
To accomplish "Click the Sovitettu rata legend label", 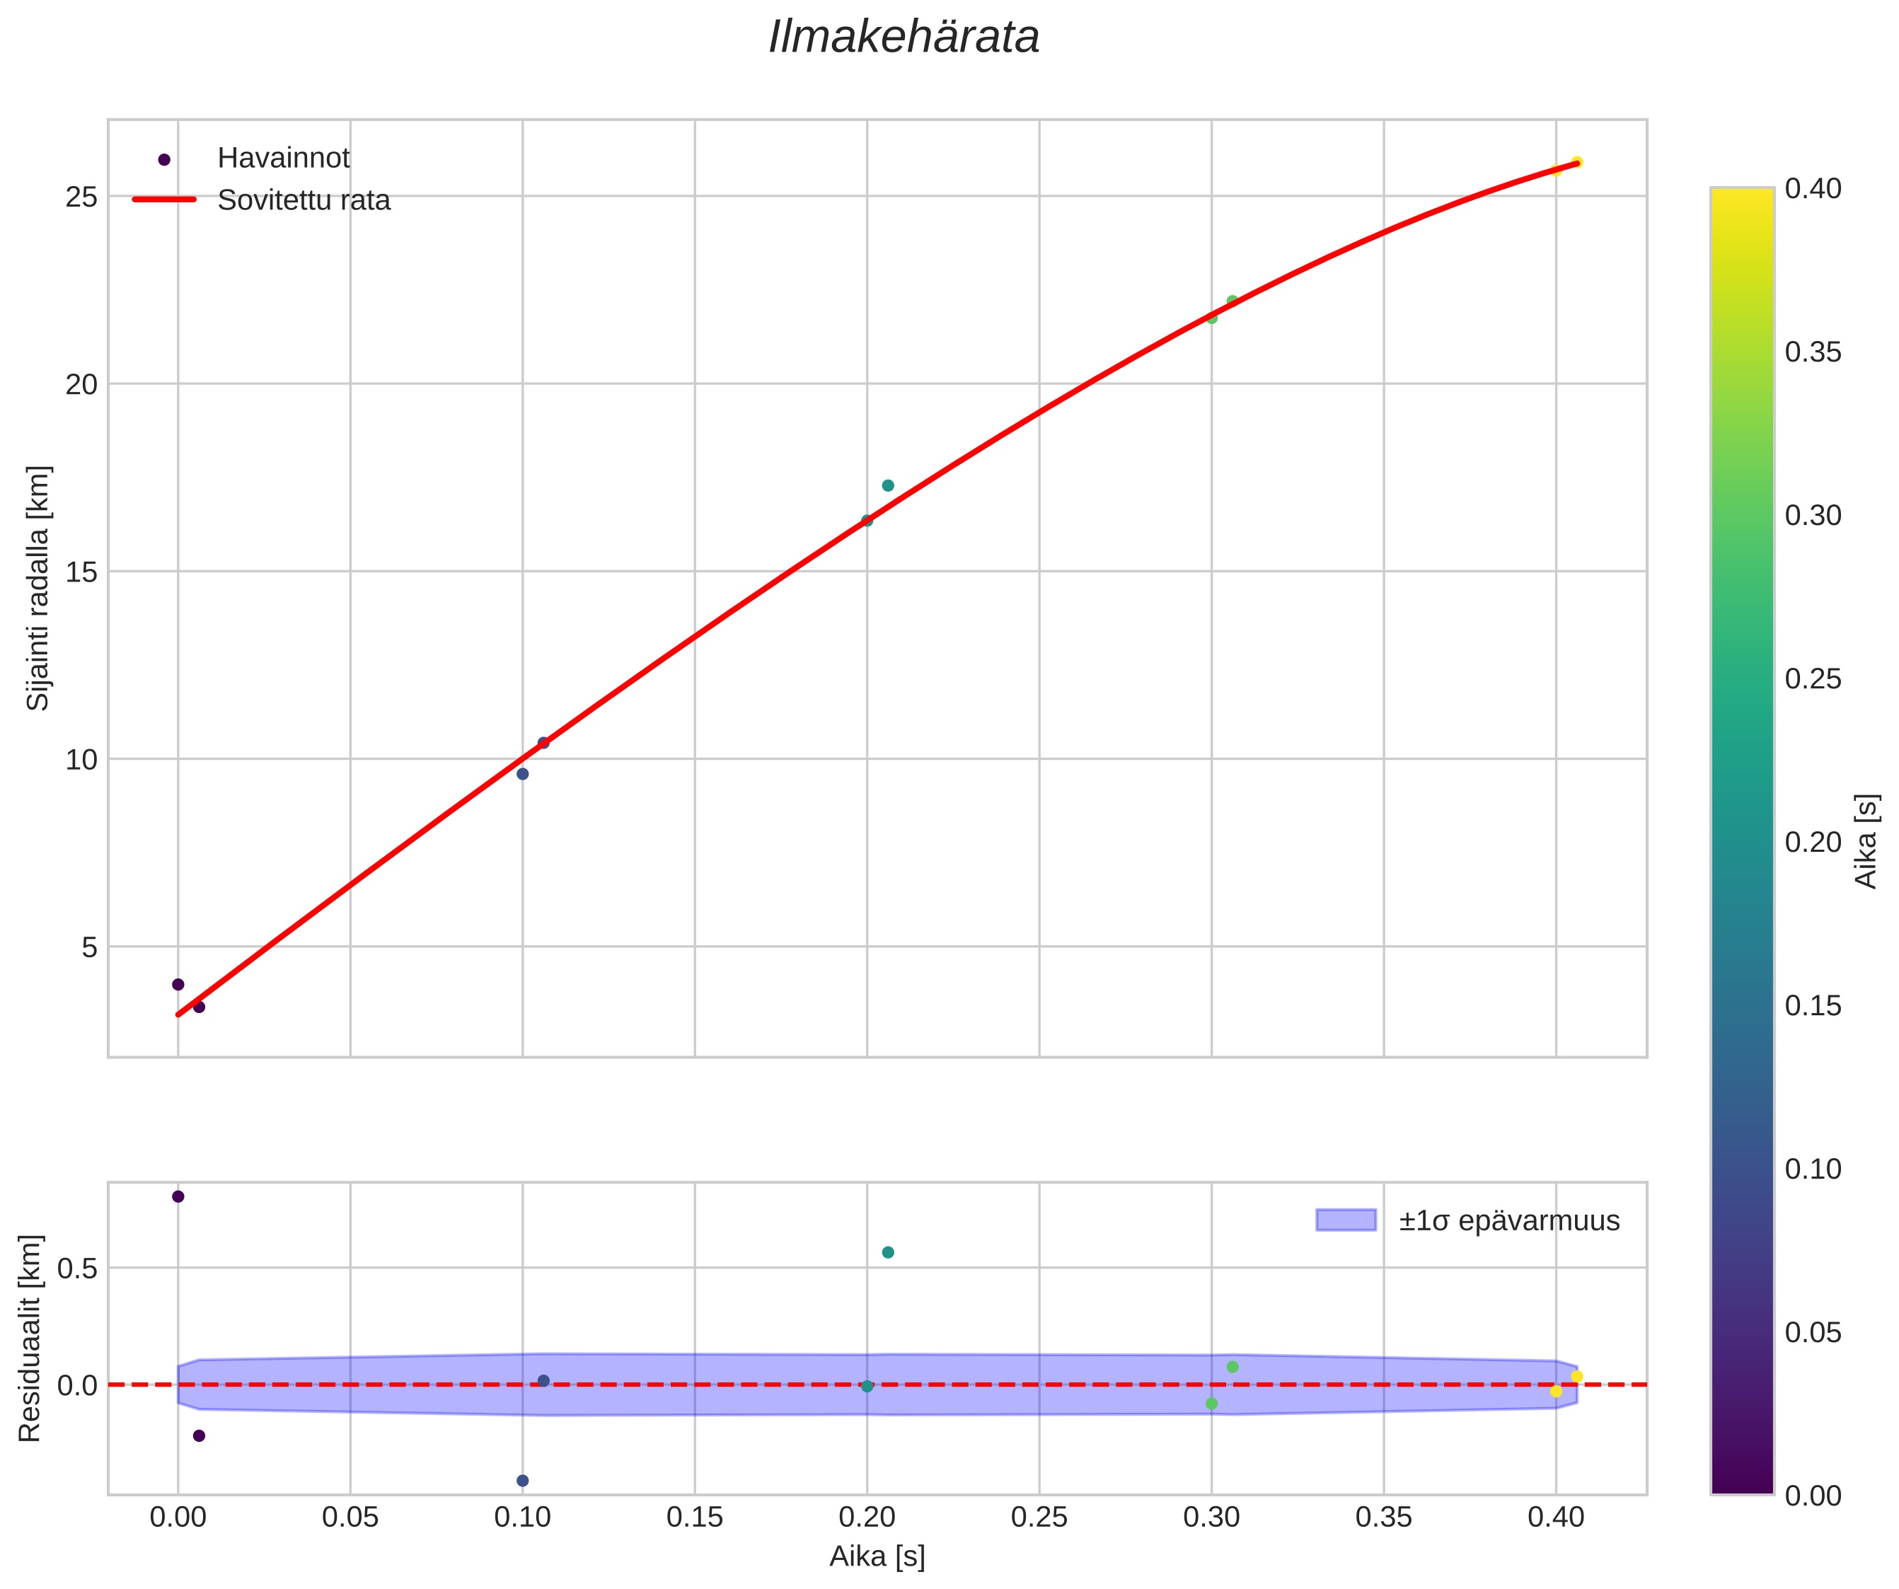I will click(304, 200).
